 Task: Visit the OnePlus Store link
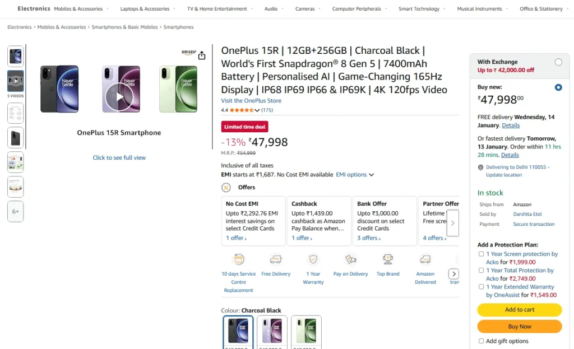(251, 101)
